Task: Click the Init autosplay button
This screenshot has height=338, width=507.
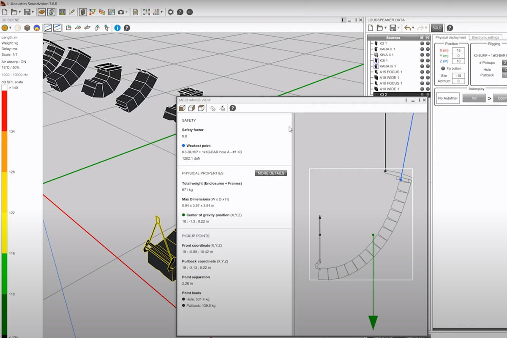Action: [474, 98]
